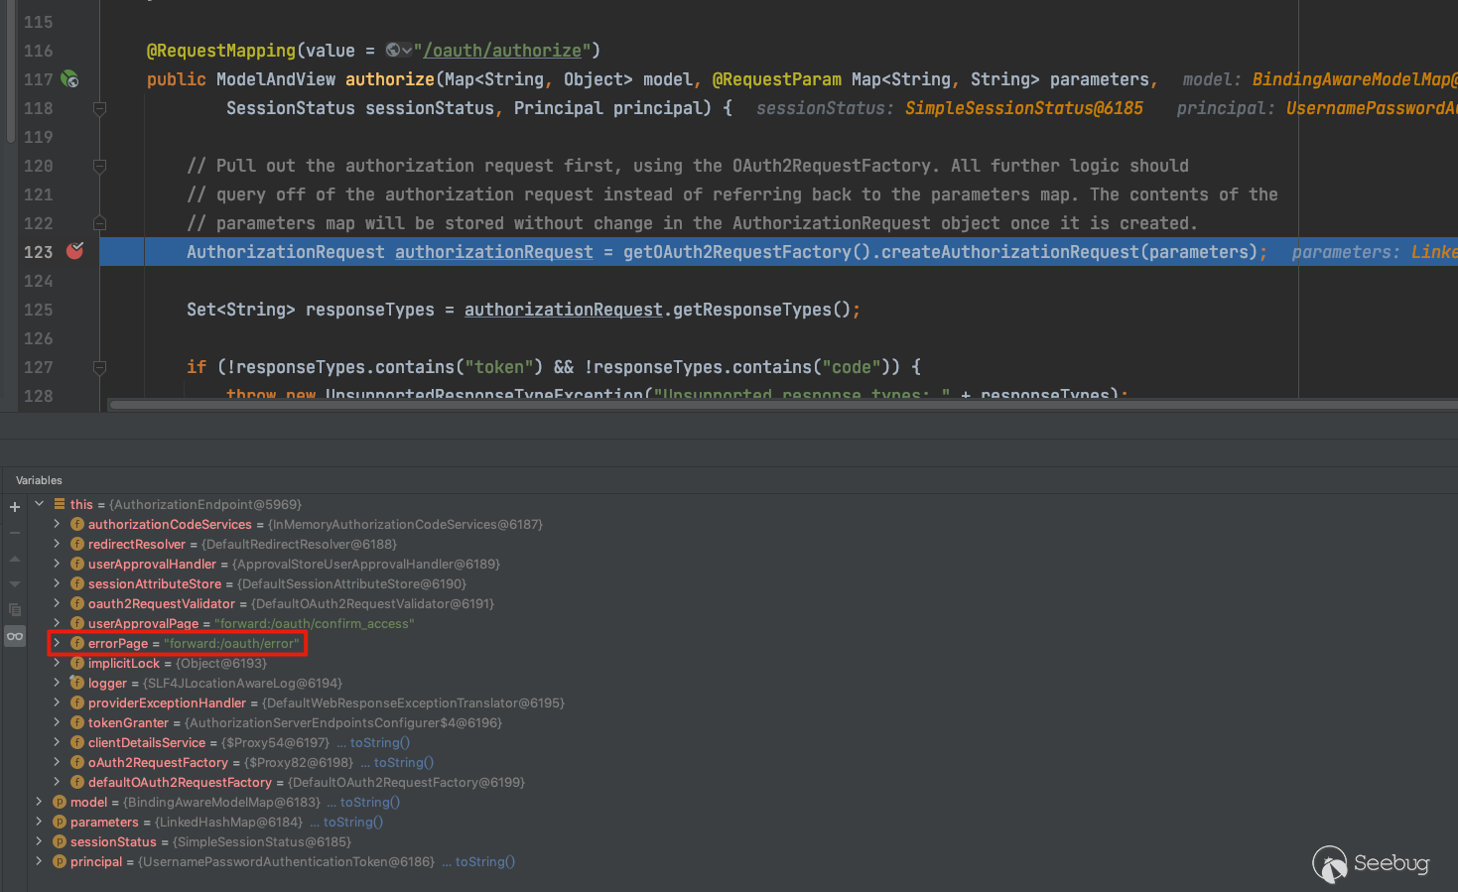Click the Seebug logo watermark

pos(1370,863)
